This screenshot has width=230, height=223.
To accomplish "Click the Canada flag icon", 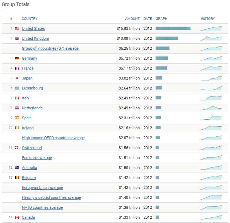I will (x=17, y=217).
